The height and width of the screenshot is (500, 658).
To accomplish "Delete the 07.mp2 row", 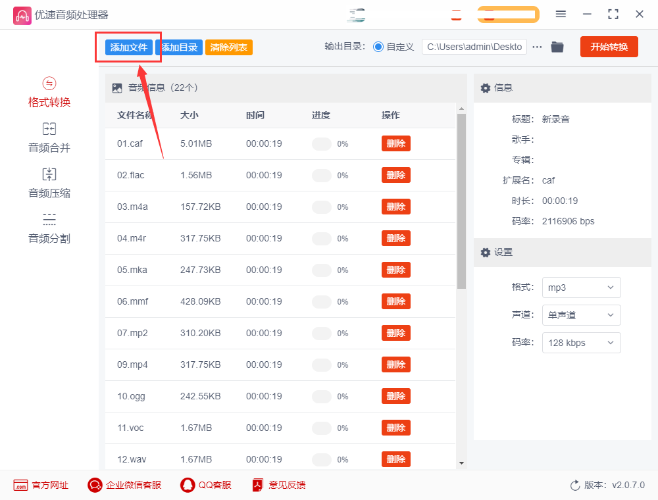I will [395, 333].
